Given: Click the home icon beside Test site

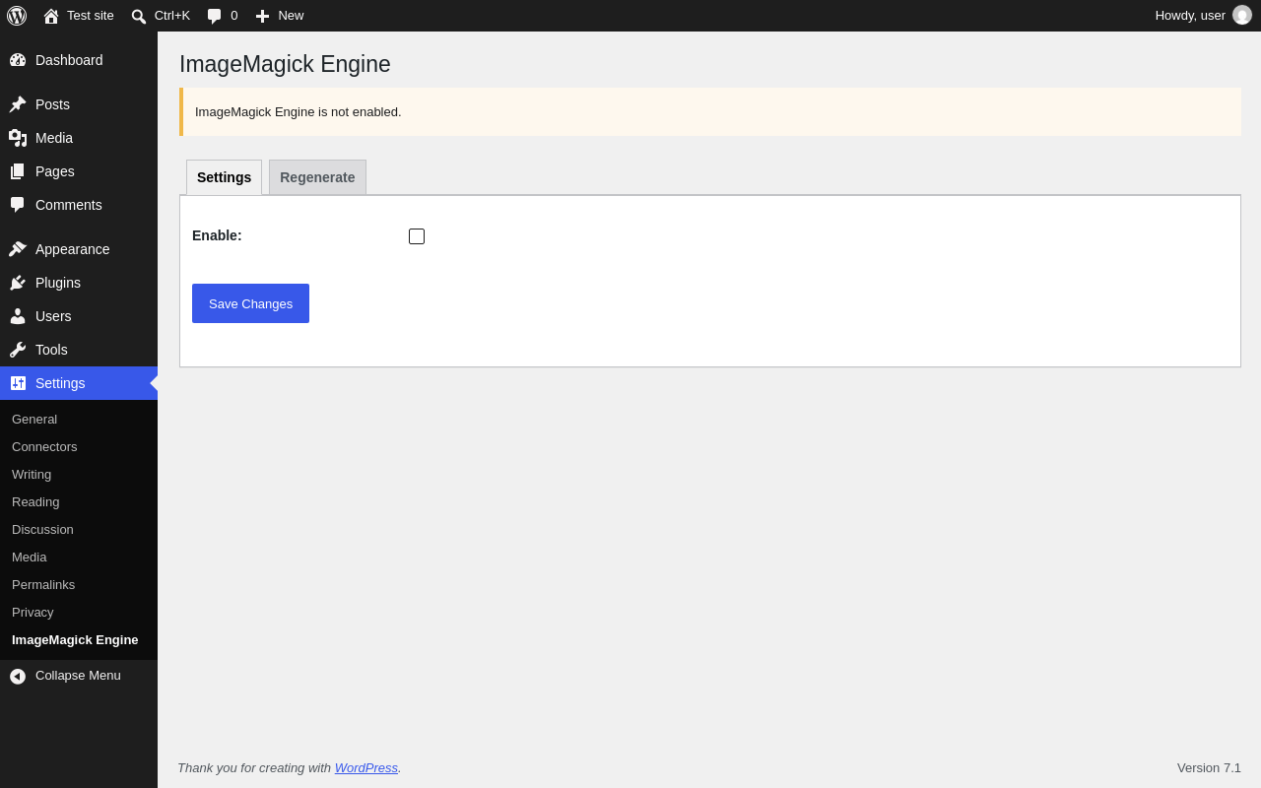Looking at the screenshot, I should click(51, 16).
